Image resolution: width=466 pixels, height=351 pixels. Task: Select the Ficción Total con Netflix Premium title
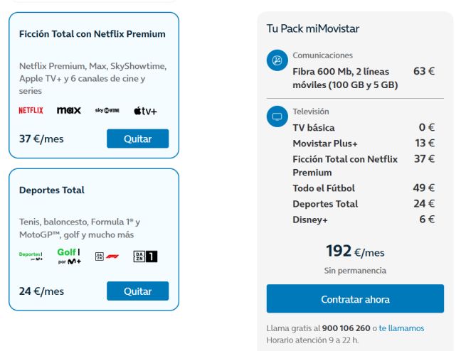point(92,33)
